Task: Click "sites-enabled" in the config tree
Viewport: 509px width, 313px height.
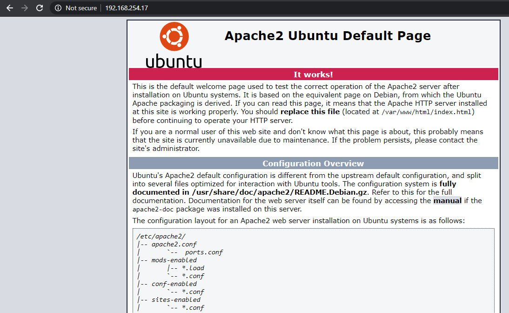Action: [176, 299]
